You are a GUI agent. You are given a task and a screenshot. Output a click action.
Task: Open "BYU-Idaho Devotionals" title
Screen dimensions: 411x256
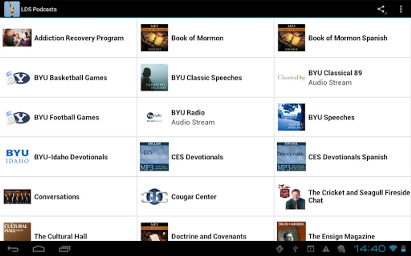71,157
